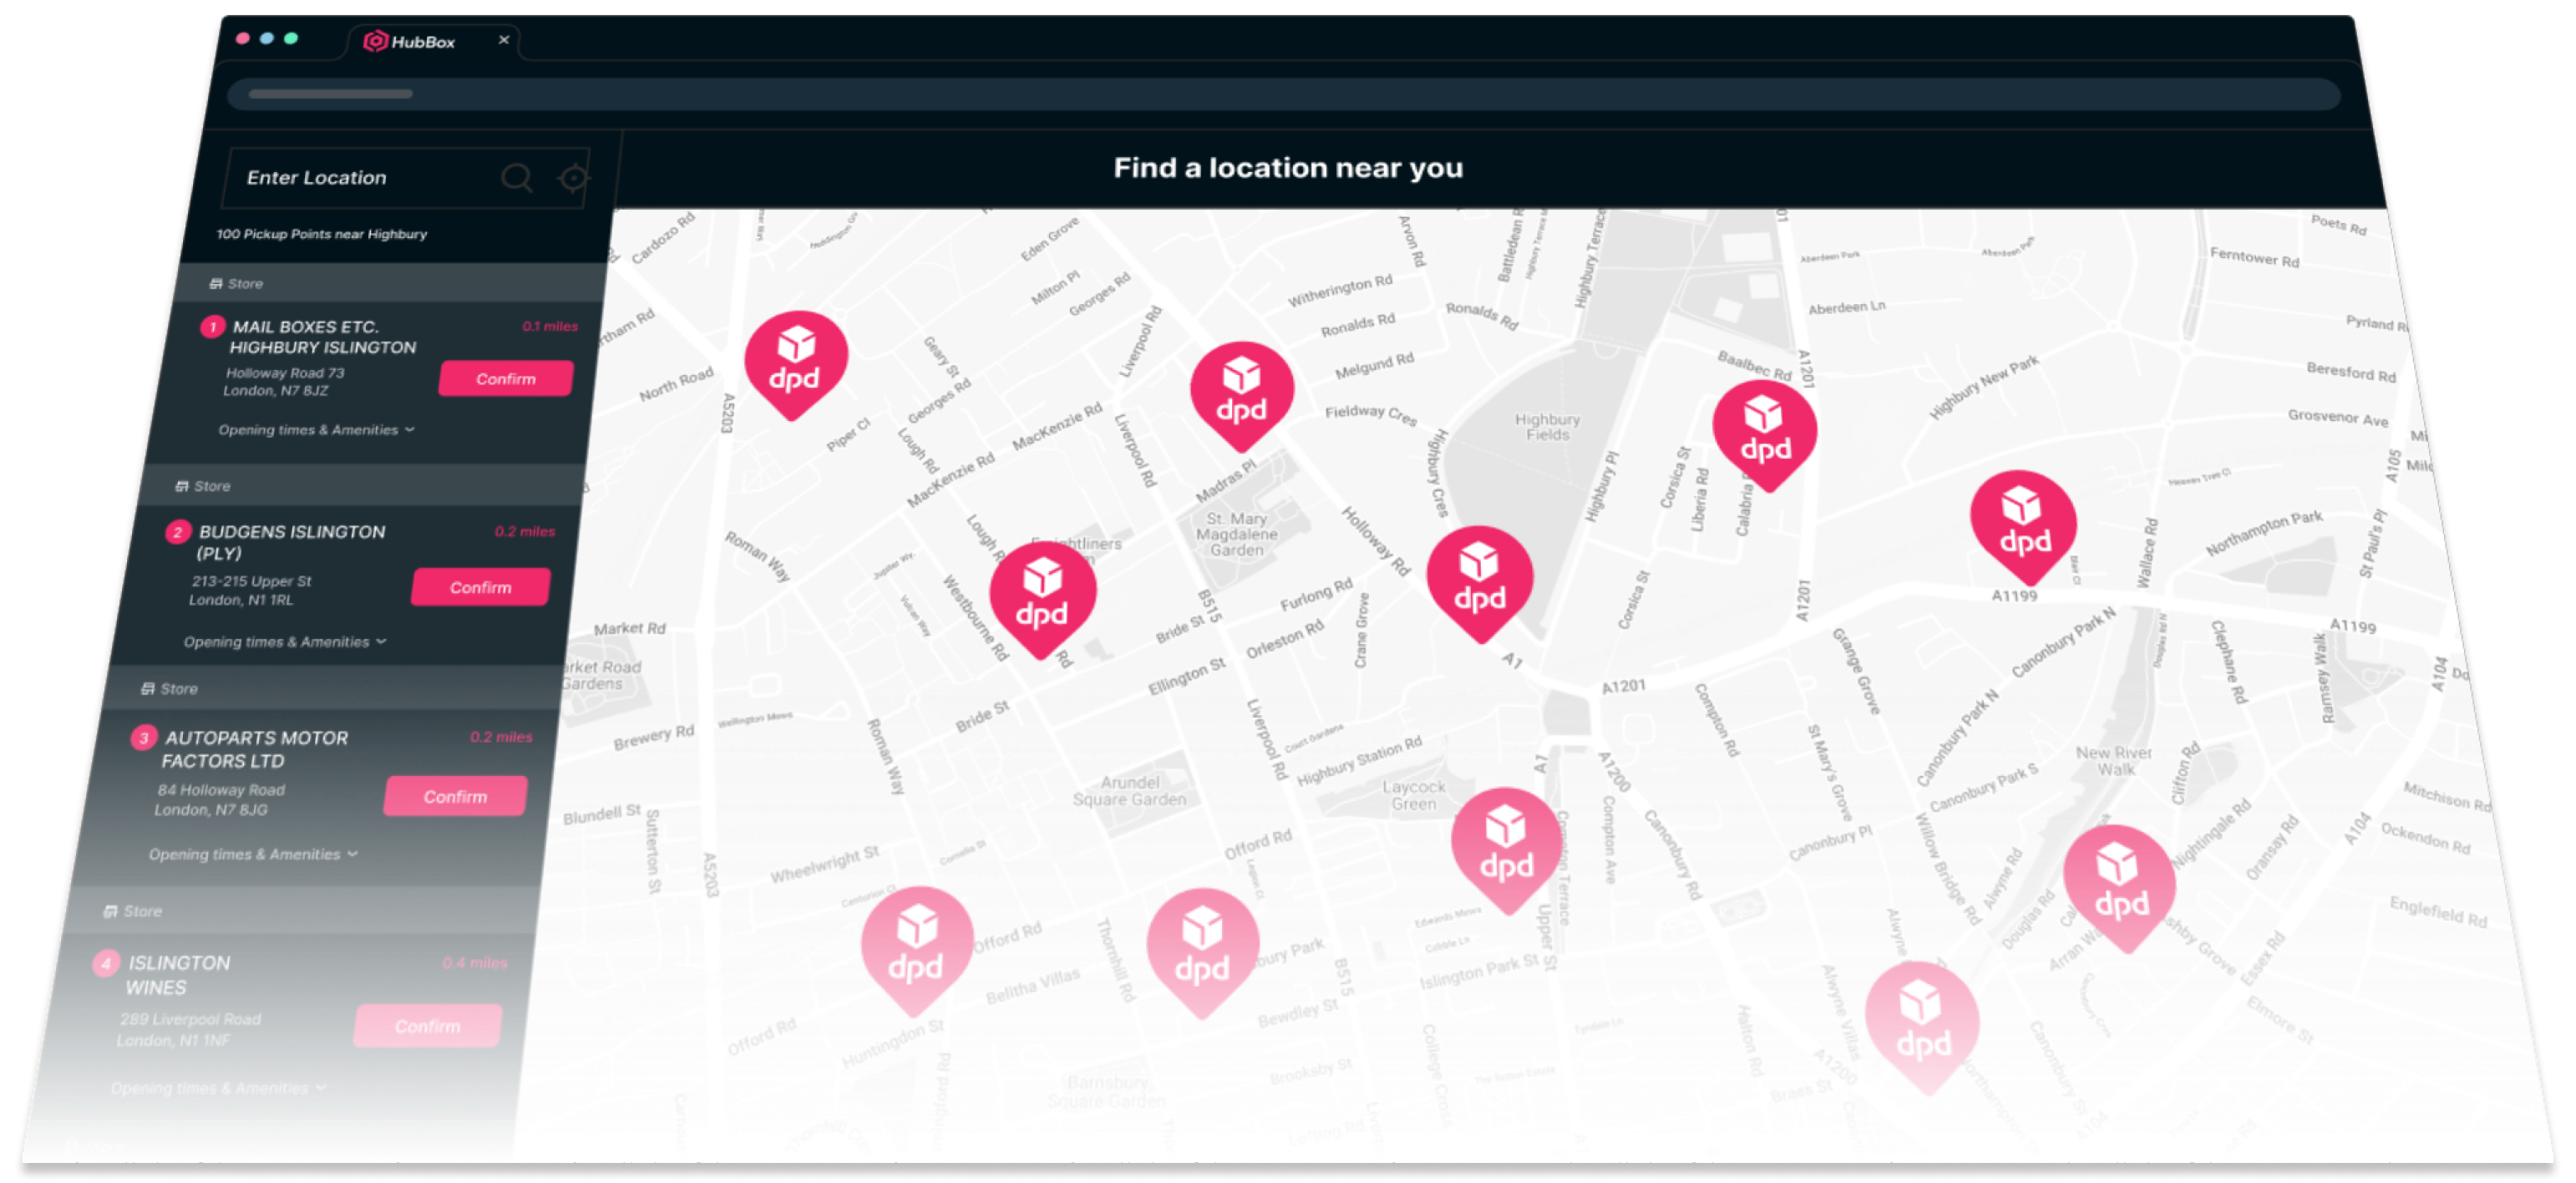
Task: Focus the browser address bar
Action: click(1284, 95)
